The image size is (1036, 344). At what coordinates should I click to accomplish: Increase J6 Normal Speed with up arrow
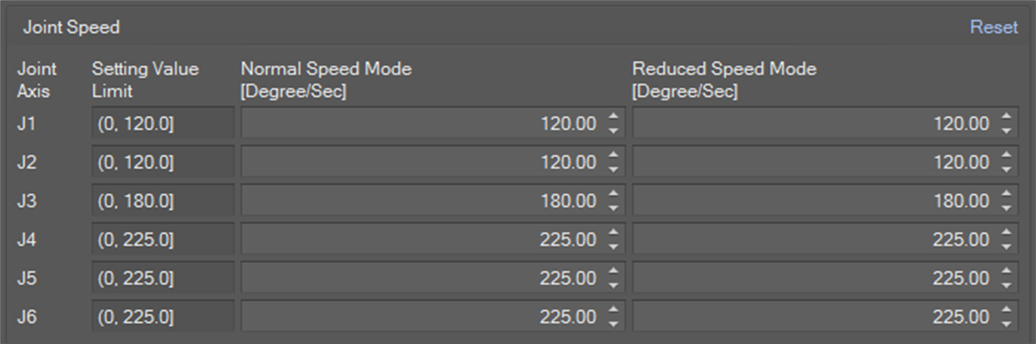point(613,310)
